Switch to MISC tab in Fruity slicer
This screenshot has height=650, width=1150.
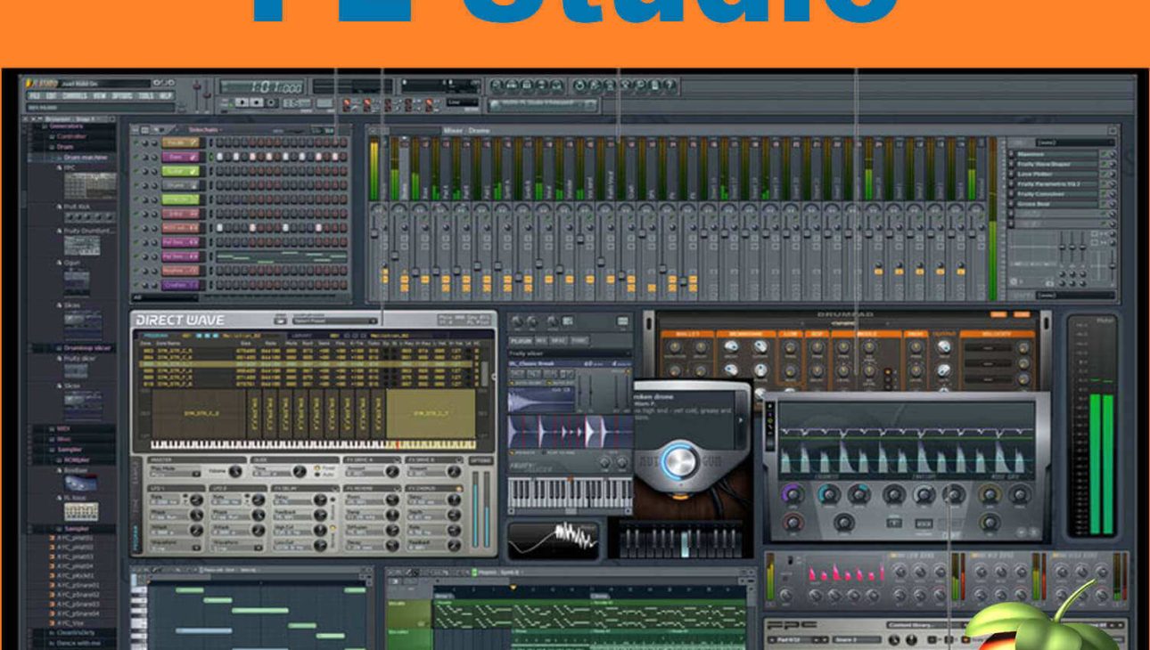pyautogui.click(x=558, y=341)
